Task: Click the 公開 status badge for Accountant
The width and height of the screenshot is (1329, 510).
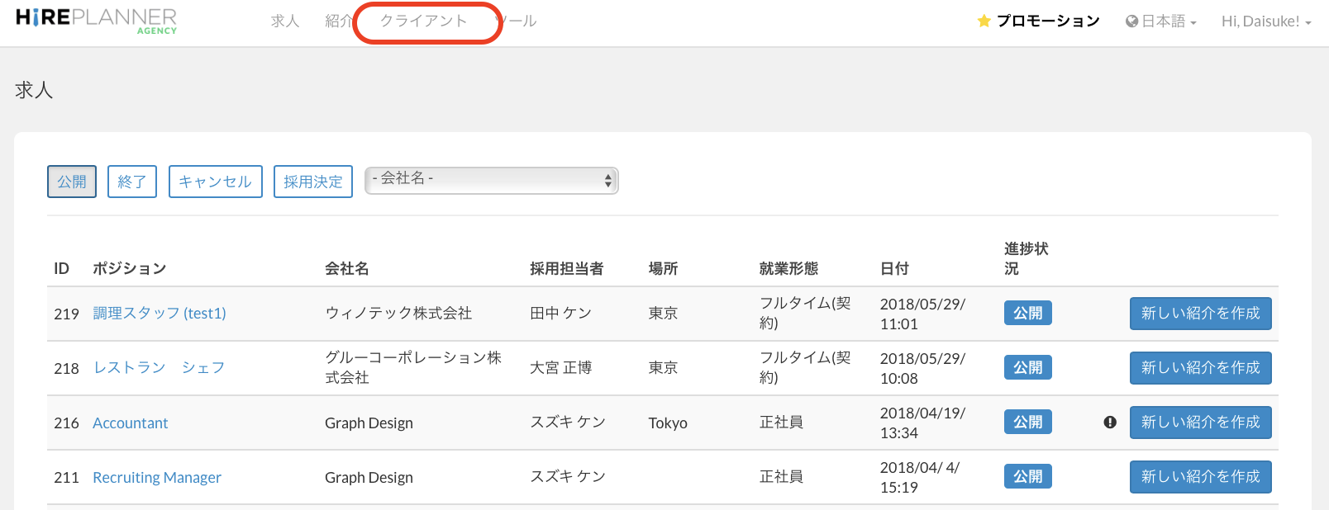Action: 1027,423
